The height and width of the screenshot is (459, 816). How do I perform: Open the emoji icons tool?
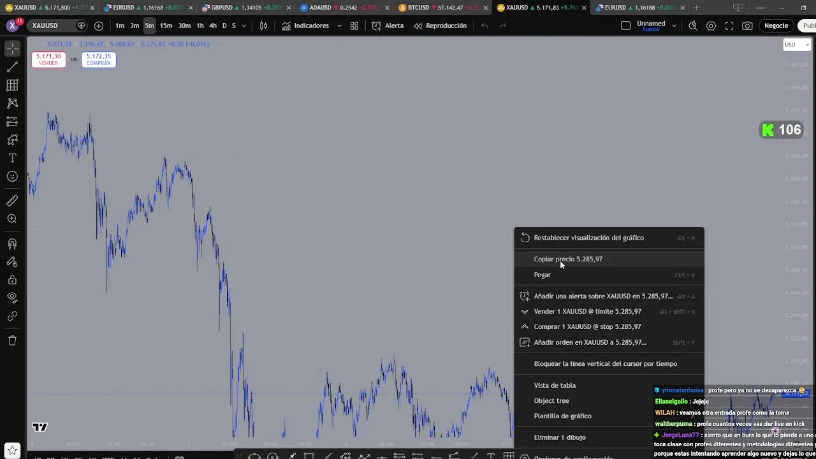(12, 177)
